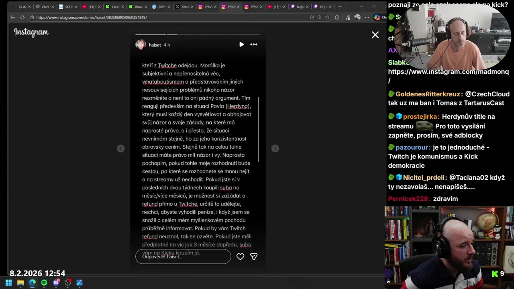Play the paused haiset story
The image size is (514, 289).
coord(241,45)
